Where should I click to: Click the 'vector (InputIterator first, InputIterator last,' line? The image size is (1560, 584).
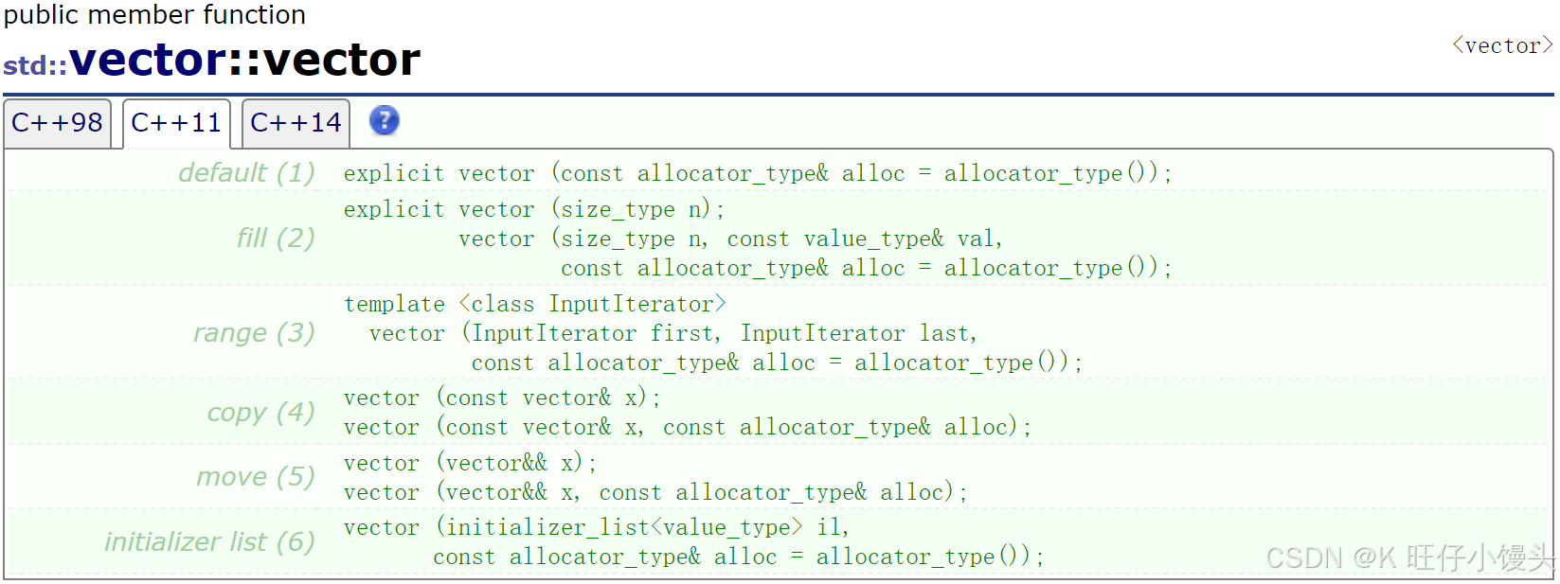tap(672, 333)
